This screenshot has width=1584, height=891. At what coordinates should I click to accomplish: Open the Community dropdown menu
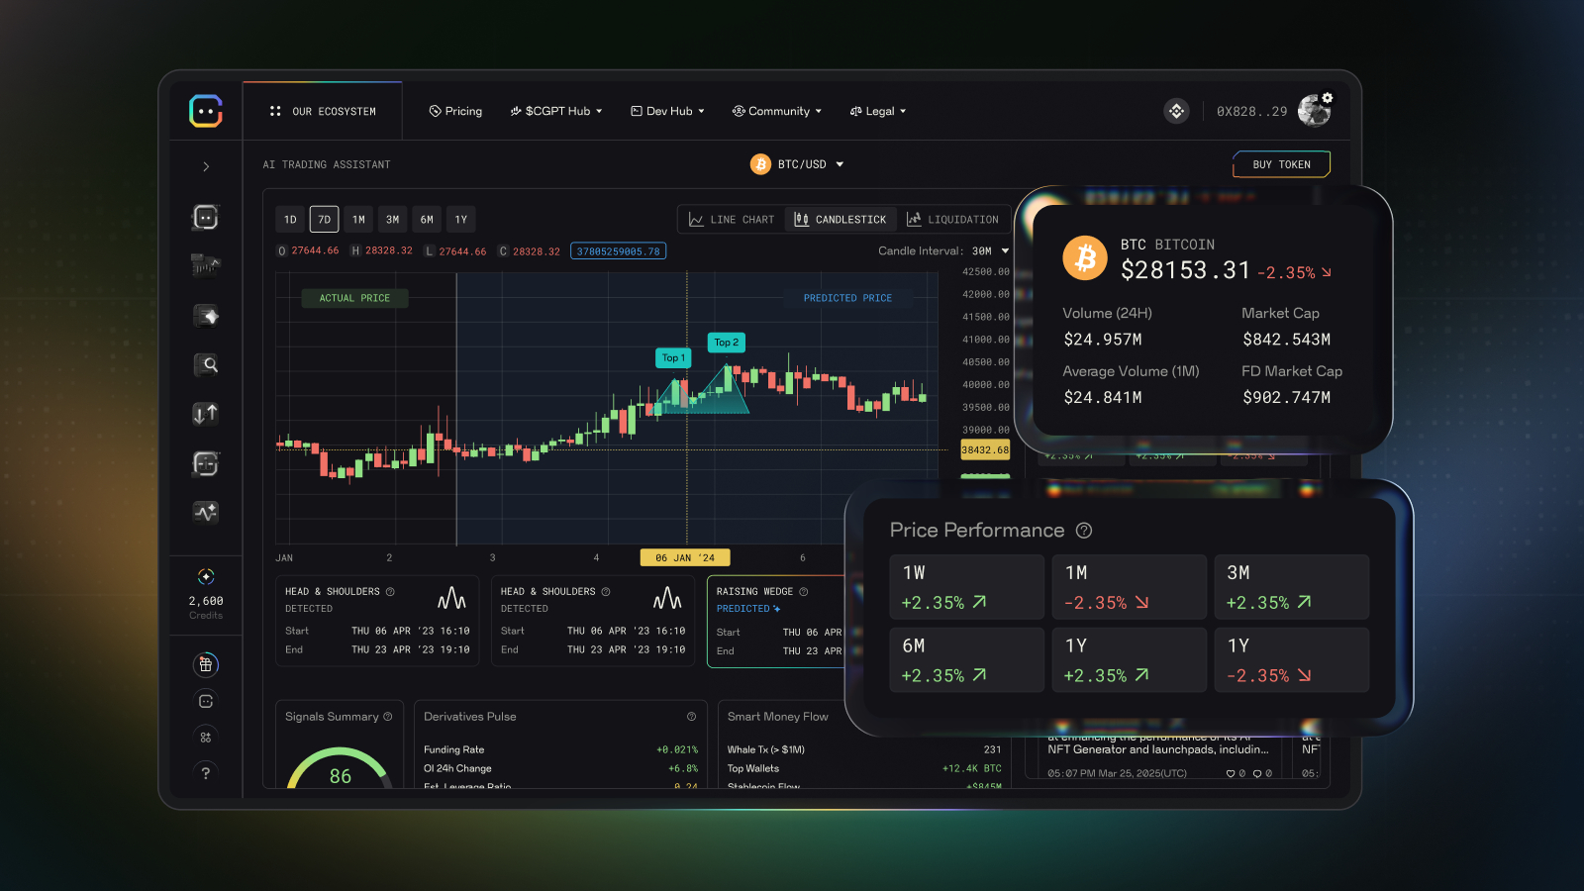pyautogui.click(x=777, y=111)
